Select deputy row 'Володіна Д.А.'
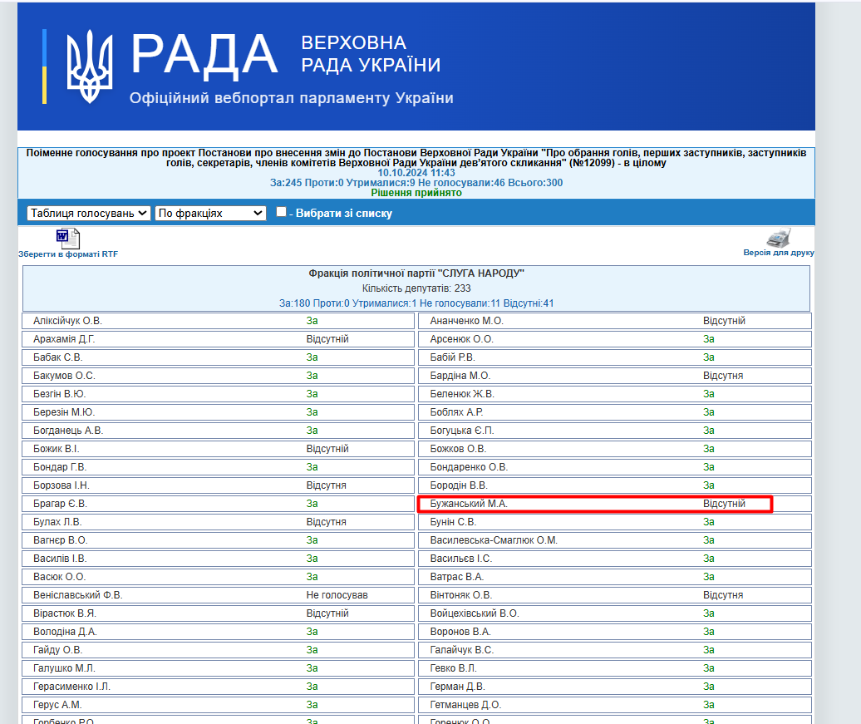This screenshot has height=724, width=861. click(218, 632)
